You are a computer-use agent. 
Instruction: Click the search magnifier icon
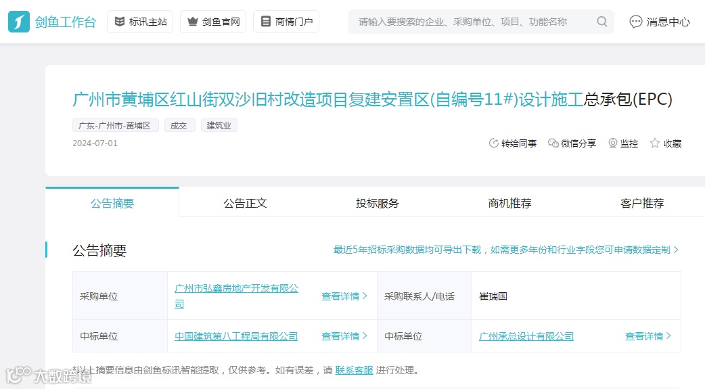[x=602, y=22]
